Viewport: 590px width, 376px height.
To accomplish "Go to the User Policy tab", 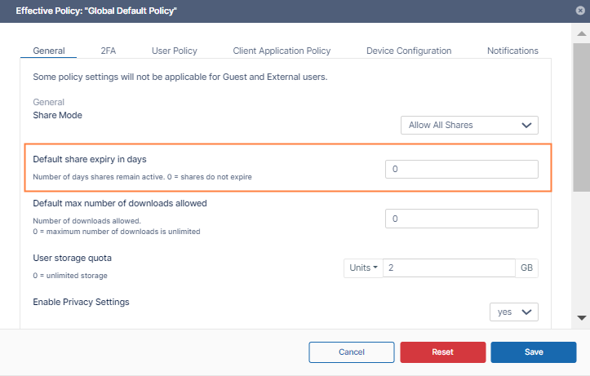I will [x=175, y=51].
